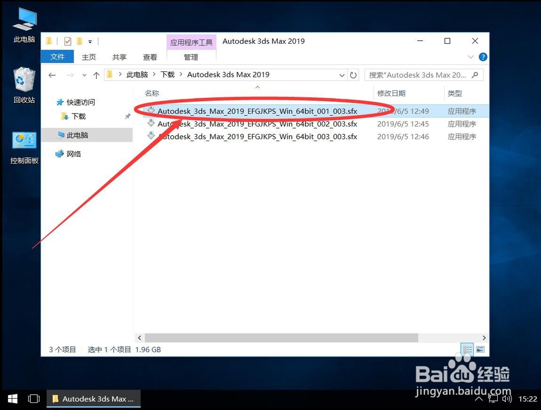Sort by the 修改日期 Date modified column
Image resolution: width=541 pixels, height=410 pixels.
click(x=391, y=94)
